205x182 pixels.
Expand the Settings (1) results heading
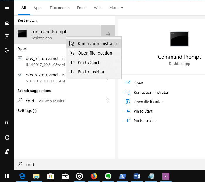[x=27, y=111]
